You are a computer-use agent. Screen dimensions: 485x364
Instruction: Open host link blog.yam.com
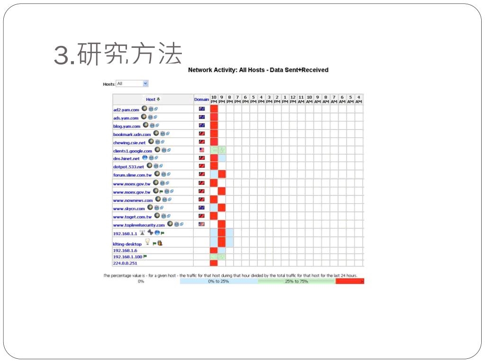coord(127,126)
